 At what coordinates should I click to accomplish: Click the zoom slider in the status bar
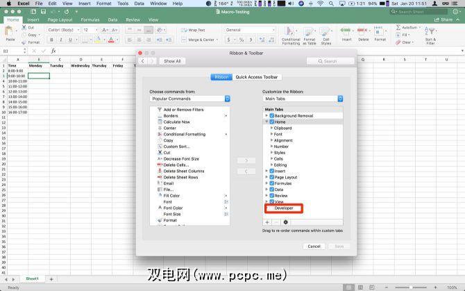pyautogui.click(x=411, y=287)
